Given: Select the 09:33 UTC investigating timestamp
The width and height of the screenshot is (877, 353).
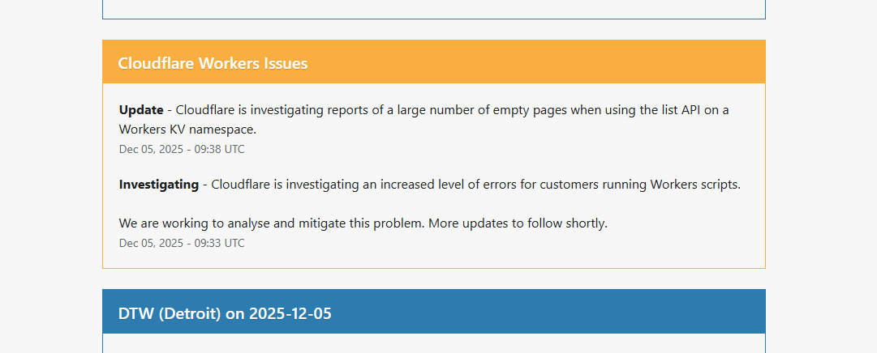Looking at the screenshot, I should point(182,243).
